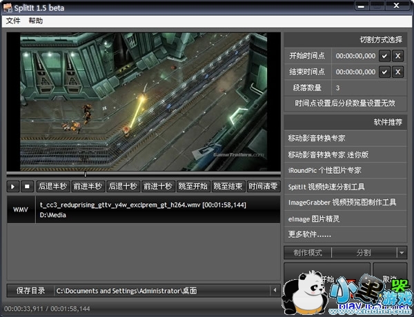
Task: Click the 跳至开始 button
Action: pos(193,187)
